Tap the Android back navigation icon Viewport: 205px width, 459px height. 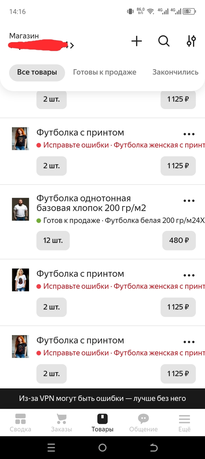[153, 447]
